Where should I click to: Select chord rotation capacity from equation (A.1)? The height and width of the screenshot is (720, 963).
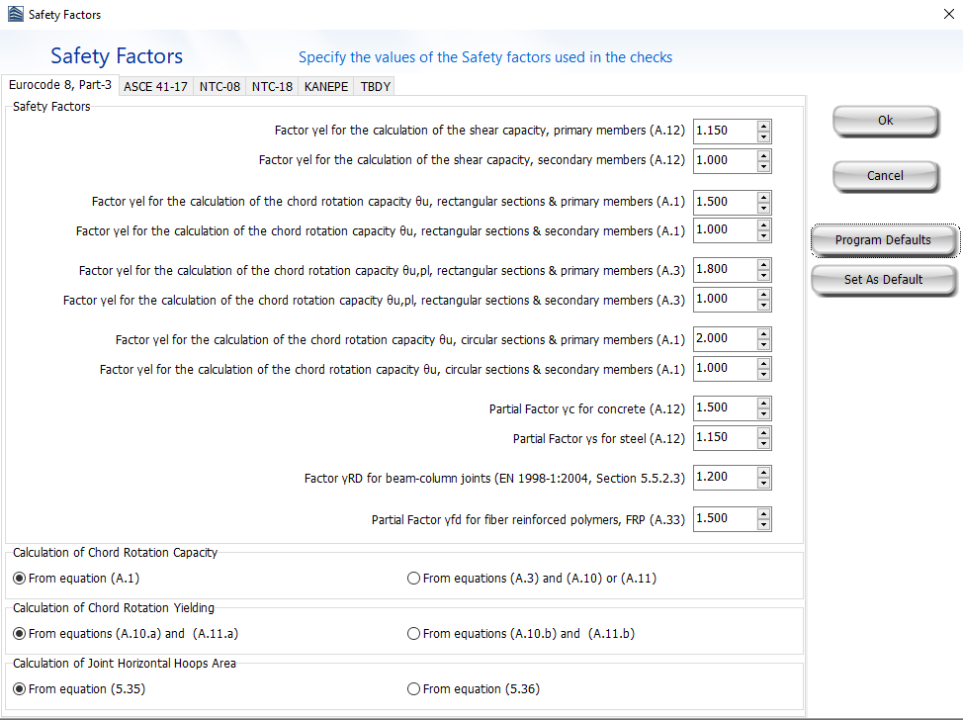tap(19, 578)
